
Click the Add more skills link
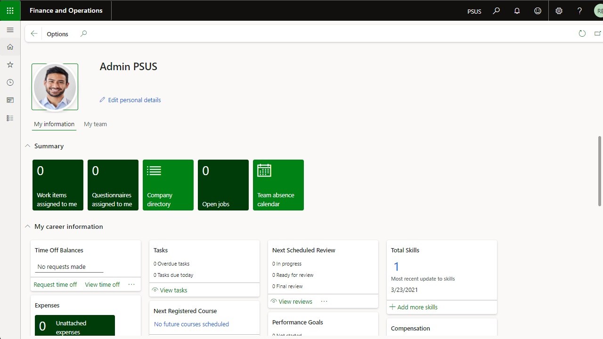417,307
